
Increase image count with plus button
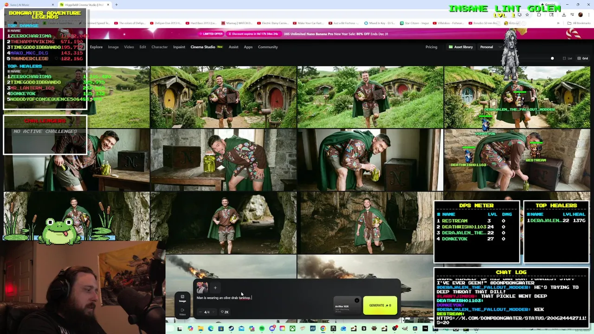click(213, 312)
